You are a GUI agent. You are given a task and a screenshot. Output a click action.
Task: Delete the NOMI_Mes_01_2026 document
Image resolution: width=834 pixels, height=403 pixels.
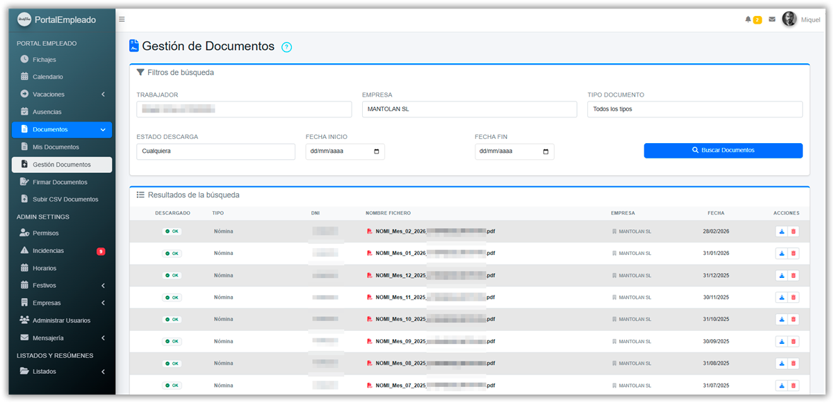pos(794,254)
